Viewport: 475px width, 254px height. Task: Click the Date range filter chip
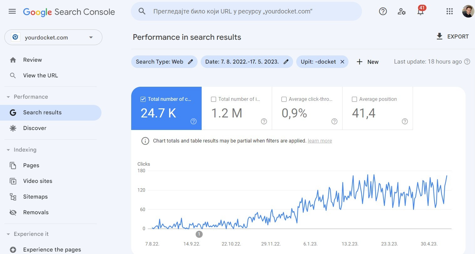tap(247, 62)
